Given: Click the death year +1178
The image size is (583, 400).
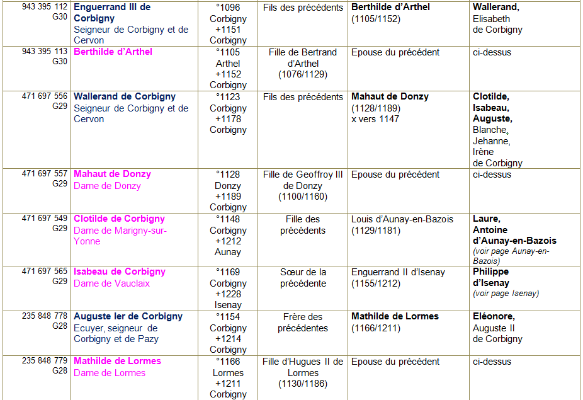Looking at the screenshot, I should click(228, 118).
